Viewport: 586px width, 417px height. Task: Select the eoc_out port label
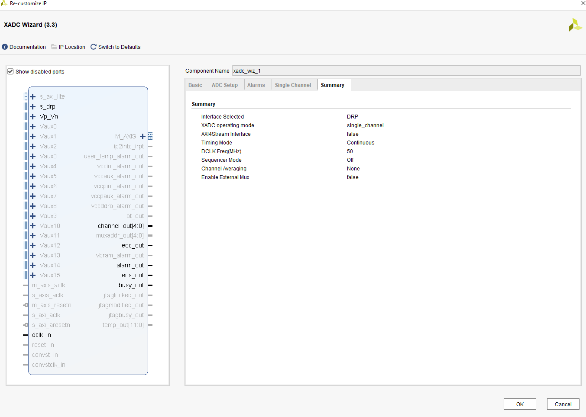pos(133,245)
